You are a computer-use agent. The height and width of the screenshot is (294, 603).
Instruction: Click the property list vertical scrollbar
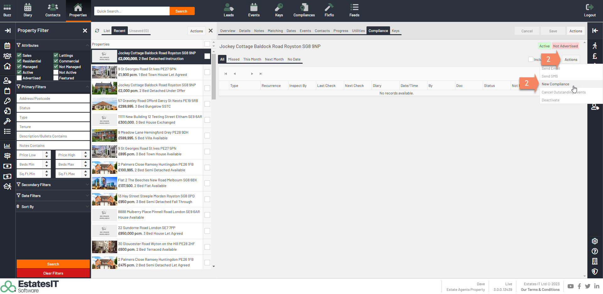click(x=214, y=75)
